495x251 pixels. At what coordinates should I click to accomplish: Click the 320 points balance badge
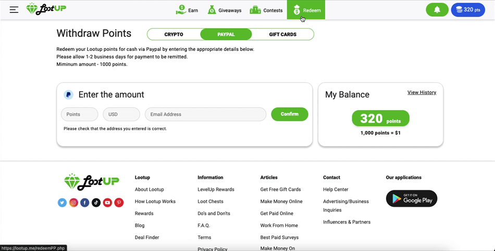tap(381, 118)
